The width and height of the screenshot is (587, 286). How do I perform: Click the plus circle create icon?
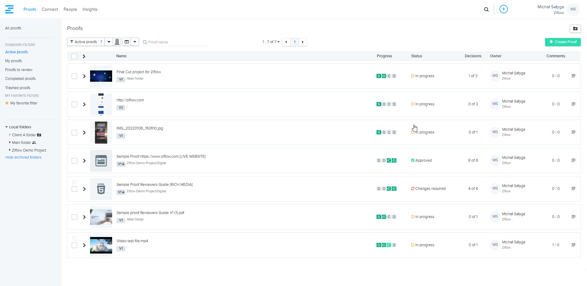pos(503,9)
